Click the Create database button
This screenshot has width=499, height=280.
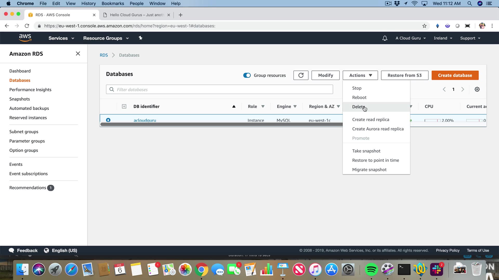click(455, 75)
